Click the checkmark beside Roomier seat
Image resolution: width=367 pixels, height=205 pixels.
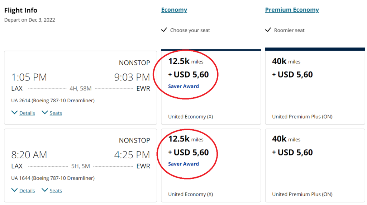coord(268,30)
